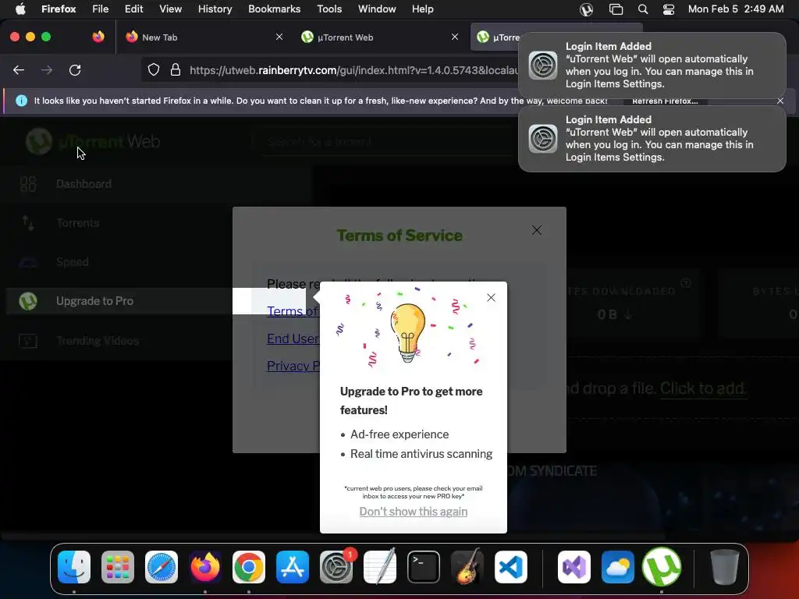Dismiss the Firefox refresh notification bar

point(780,101)
